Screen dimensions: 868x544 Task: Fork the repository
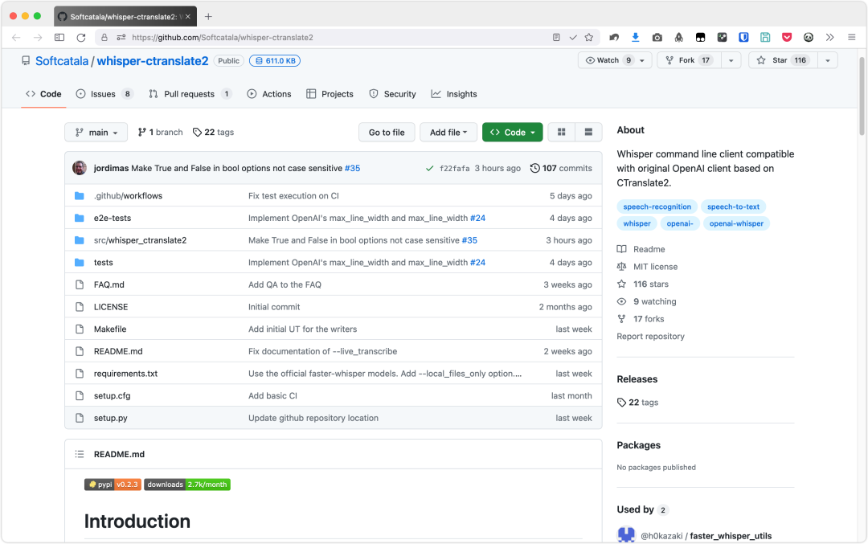pos(690,60)
